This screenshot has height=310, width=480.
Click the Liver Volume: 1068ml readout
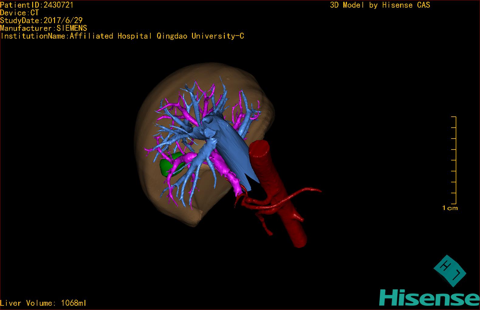point(43,303)
